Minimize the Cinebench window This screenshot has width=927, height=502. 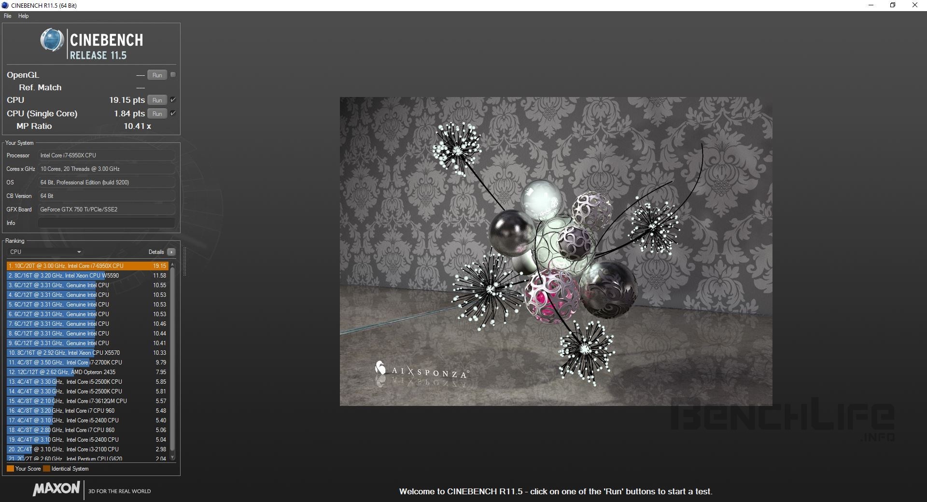871,5
